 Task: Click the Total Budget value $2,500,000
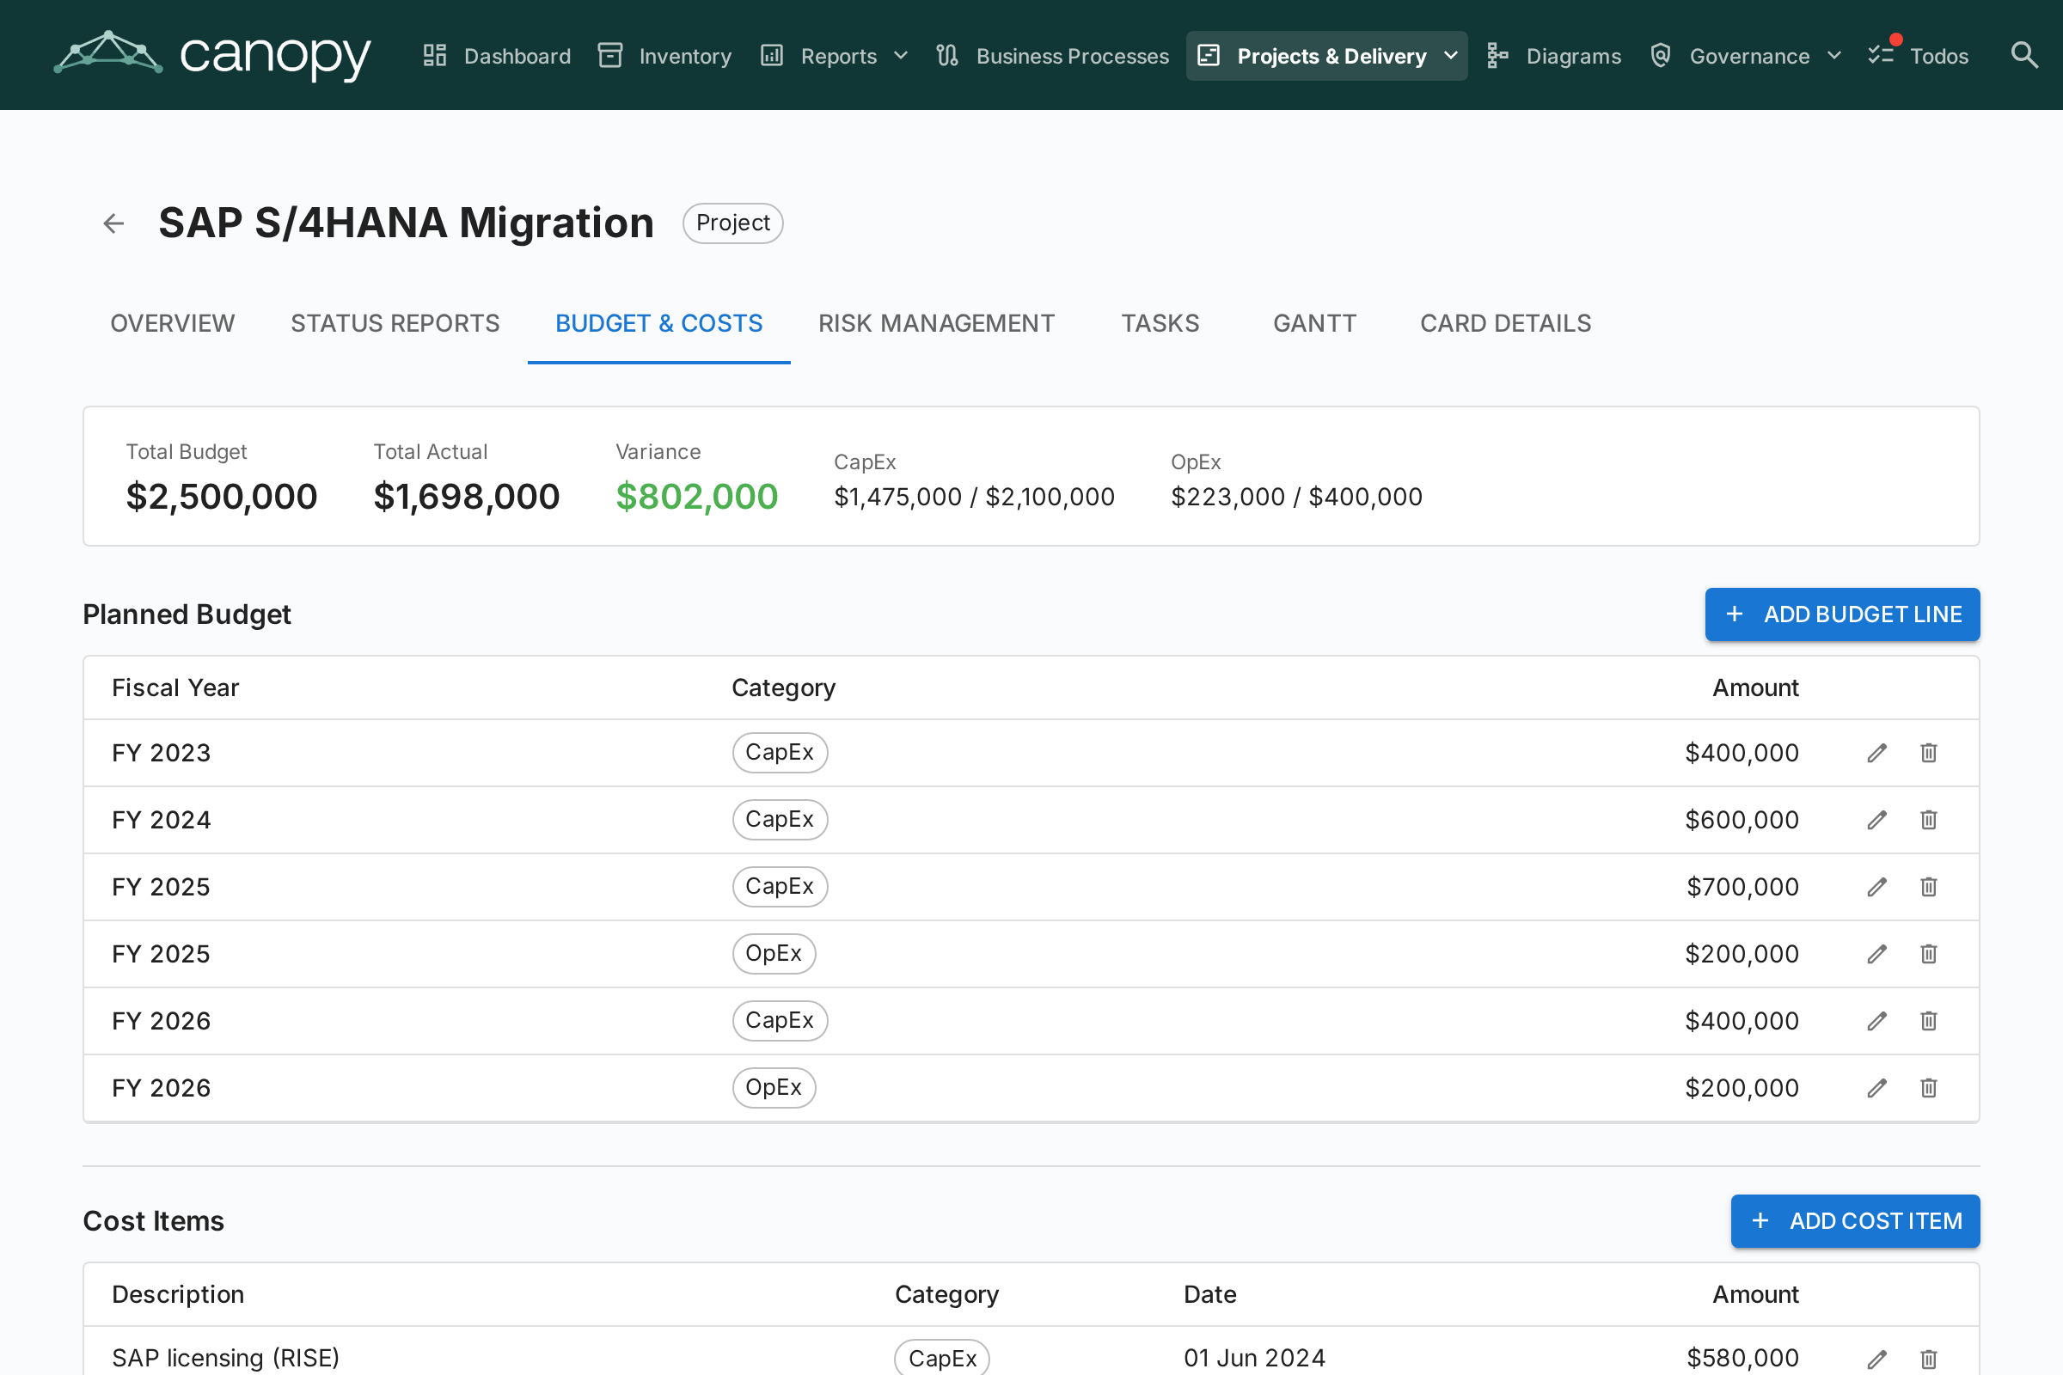(222, 498)
